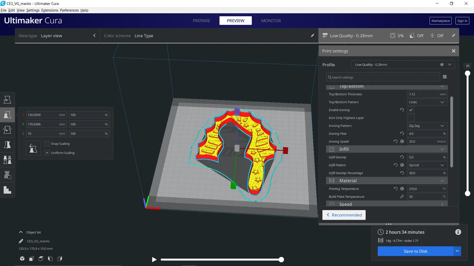Image resolution: width=474 pixels, height=266 pixels.
Task: Click the formula icon beside Infill Pattern
Action: pos(402,165)
